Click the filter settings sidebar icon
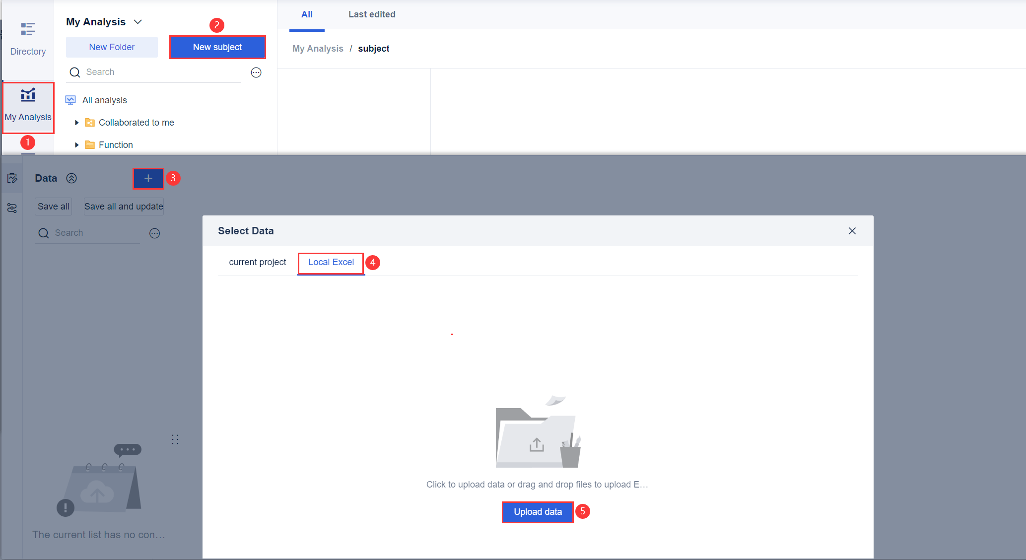Image resolution: width=1026 pixels, height=560 pixels. click(12, 208)
